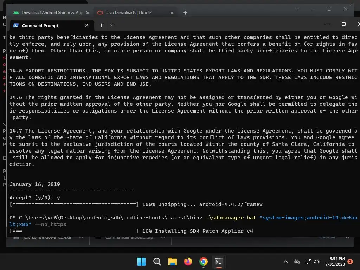This screenshot has width=360, height=270.
Task: Open the clock showing 6:54 PM
Action: [335, 262]
